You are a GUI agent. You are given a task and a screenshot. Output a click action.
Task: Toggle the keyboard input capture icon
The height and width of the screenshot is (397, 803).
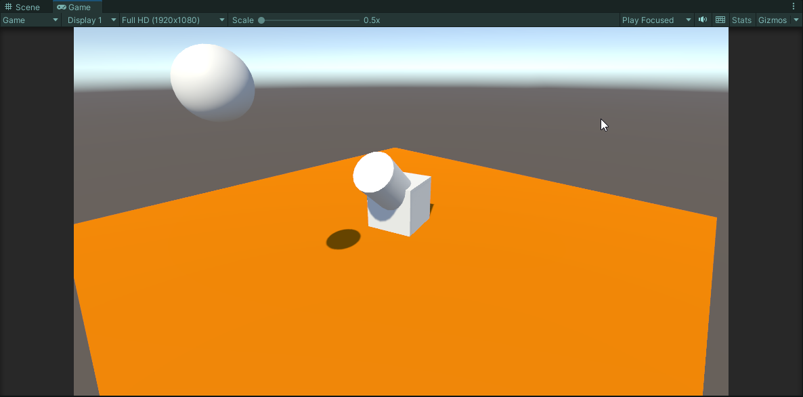click(720, 20)
